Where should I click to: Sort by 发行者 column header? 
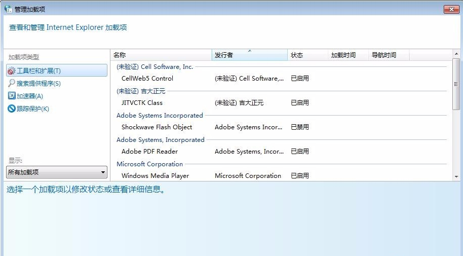tap(250, 55)
